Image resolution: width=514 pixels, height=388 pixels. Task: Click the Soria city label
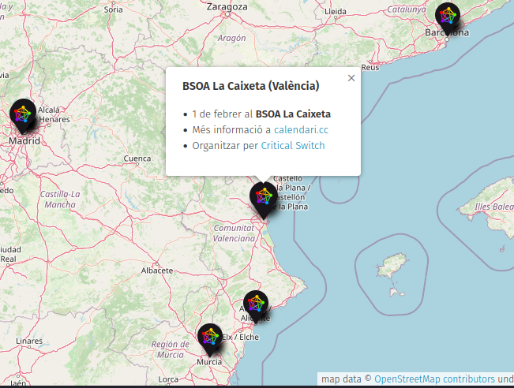113,9
